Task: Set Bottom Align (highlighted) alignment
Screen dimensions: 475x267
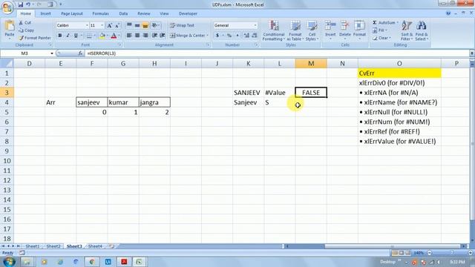Action: click(145, 25)
